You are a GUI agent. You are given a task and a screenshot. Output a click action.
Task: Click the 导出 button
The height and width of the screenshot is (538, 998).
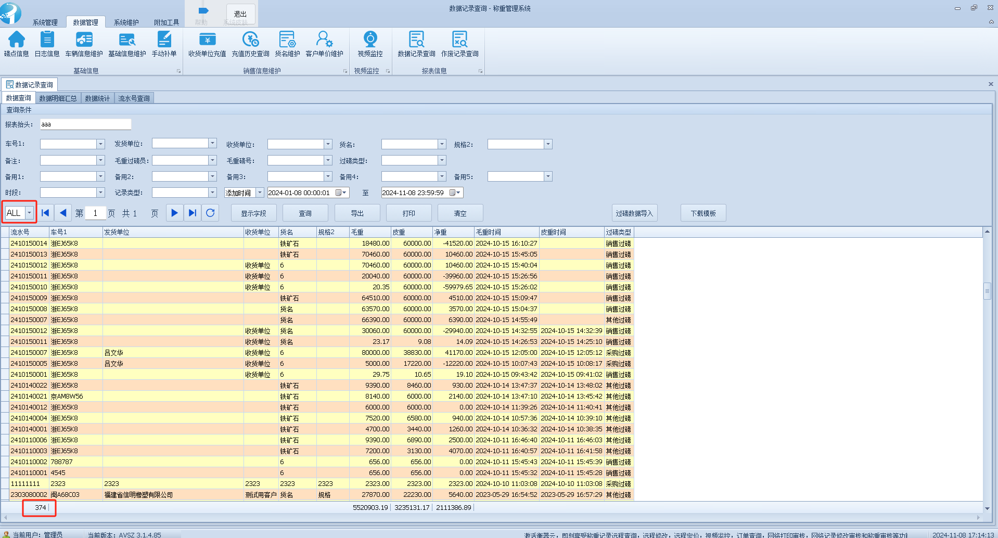pos(357,213)
